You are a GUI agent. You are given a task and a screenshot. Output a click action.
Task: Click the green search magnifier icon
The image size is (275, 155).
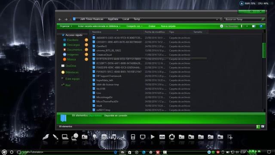pyautogui.click(x=263, y=19)
